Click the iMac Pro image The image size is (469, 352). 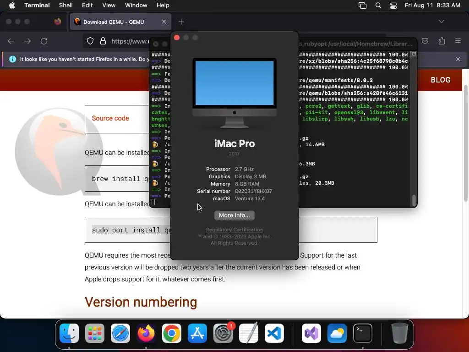234,93
